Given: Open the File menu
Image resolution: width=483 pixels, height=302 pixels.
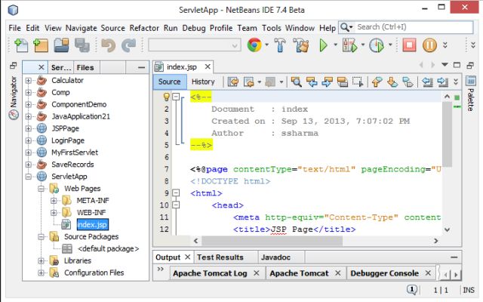Looking at the screenshot, I should (14, 28).
